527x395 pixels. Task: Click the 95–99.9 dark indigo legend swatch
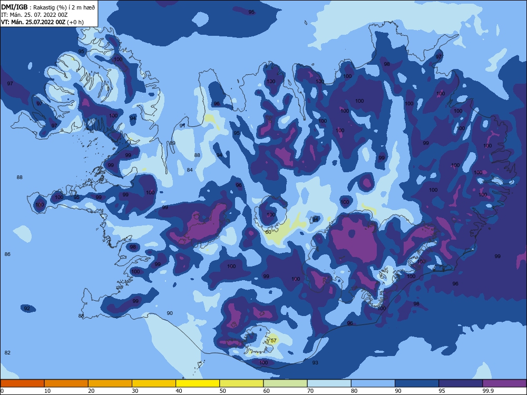tap(461, 383)
